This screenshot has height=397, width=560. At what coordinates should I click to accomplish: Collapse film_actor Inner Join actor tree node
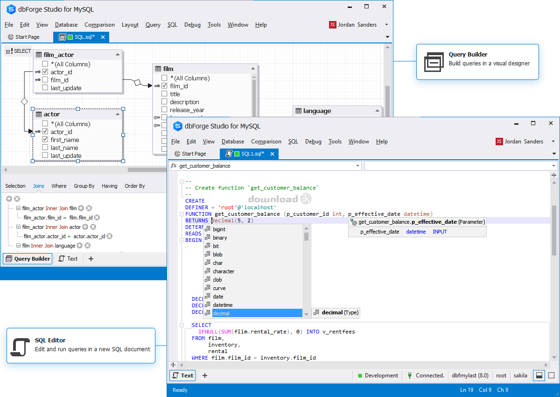(18, 227)
